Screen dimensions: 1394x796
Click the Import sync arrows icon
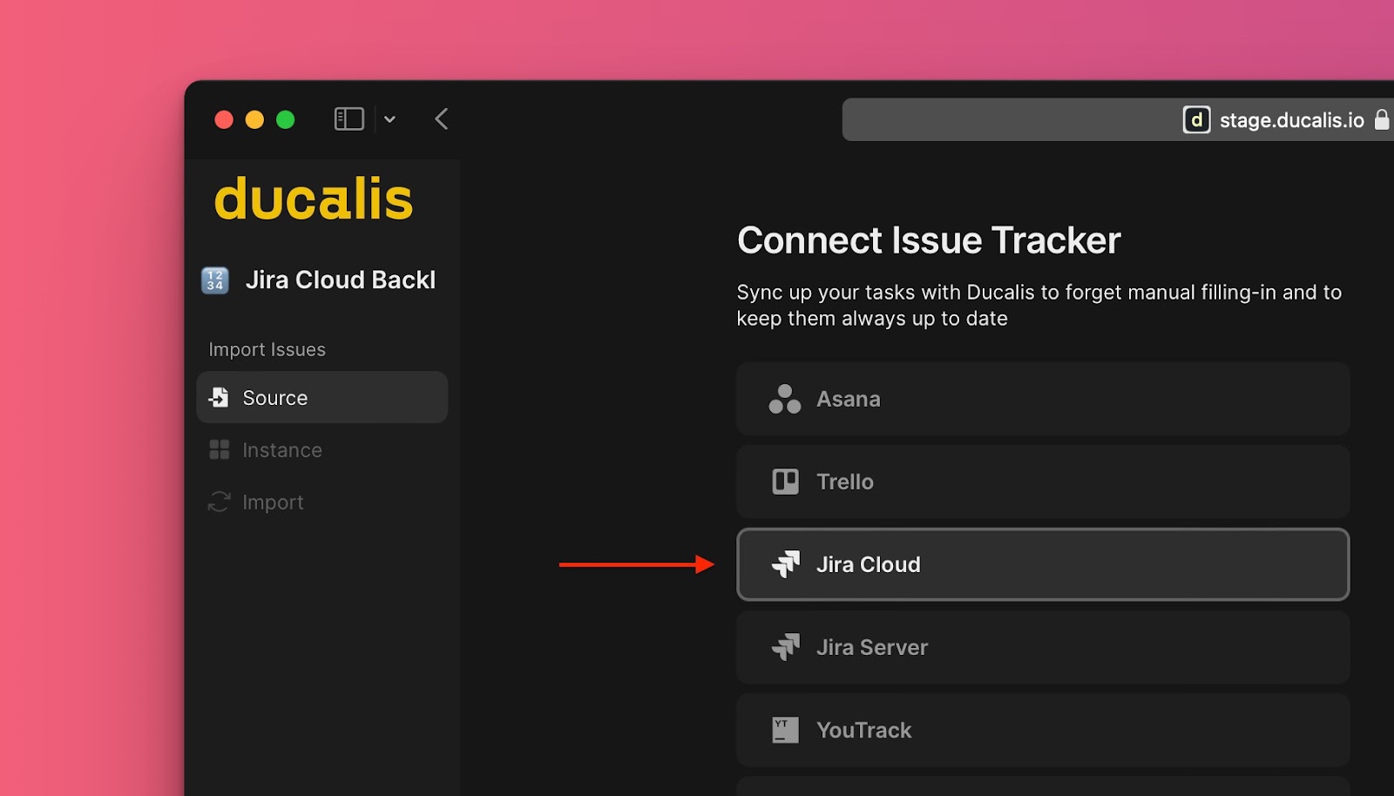[x=220, y=502]
